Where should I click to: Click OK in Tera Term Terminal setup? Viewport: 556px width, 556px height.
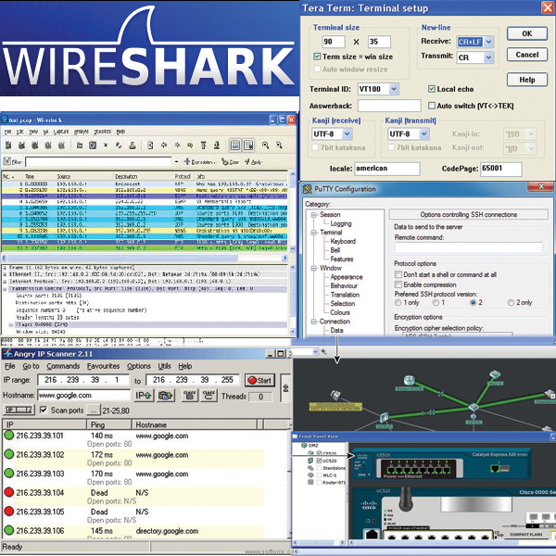coord(527,33)
